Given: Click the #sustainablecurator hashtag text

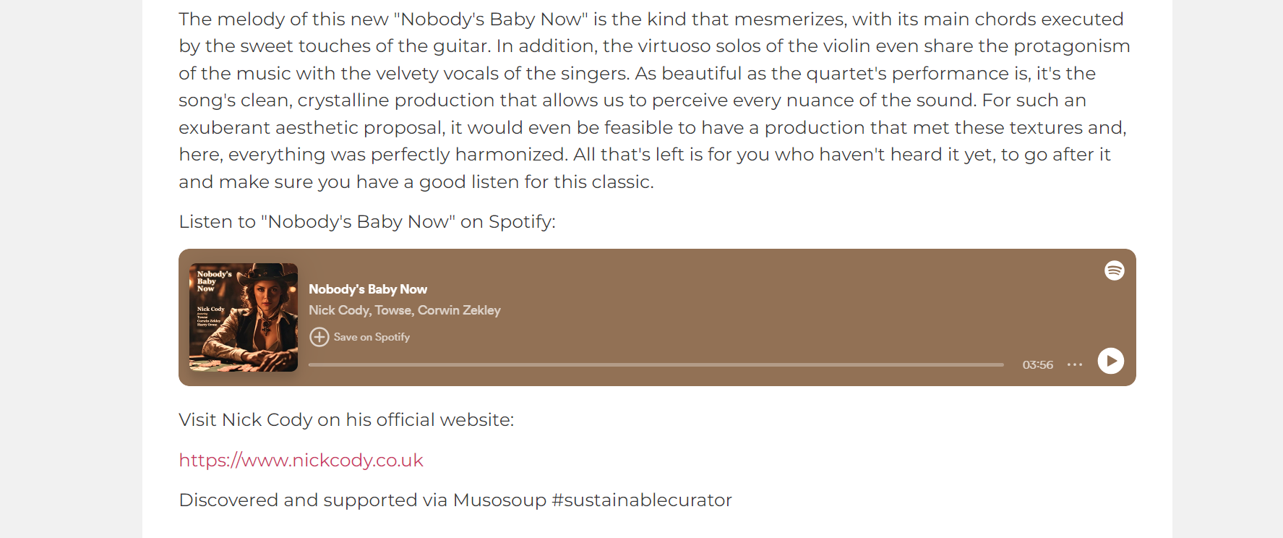Looking at the screenshot, I should point(642,500).
